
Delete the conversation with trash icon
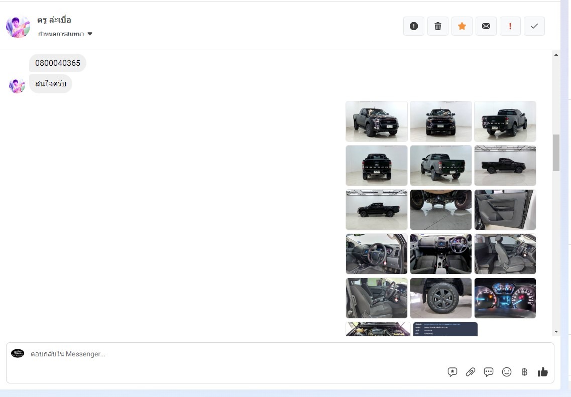[x=438, y=26]
